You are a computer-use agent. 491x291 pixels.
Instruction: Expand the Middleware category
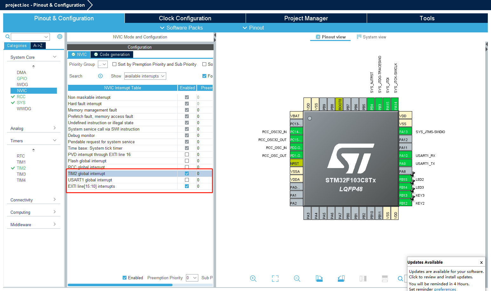point(55,224)
